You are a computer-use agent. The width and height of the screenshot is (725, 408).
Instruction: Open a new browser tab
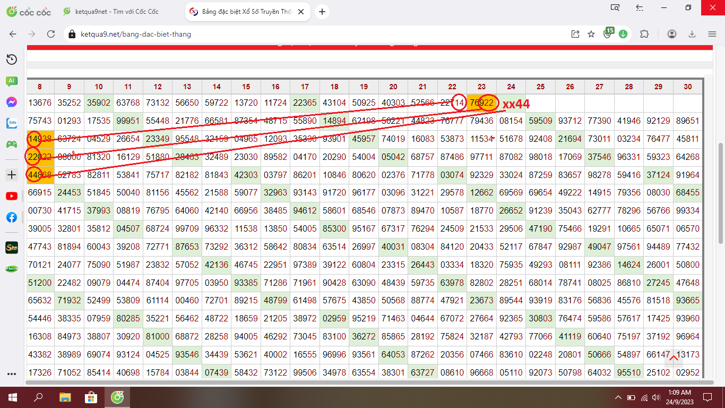coord(322,12)
